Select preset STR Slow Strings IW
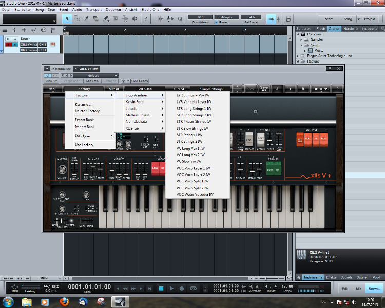 pos(198,128)
